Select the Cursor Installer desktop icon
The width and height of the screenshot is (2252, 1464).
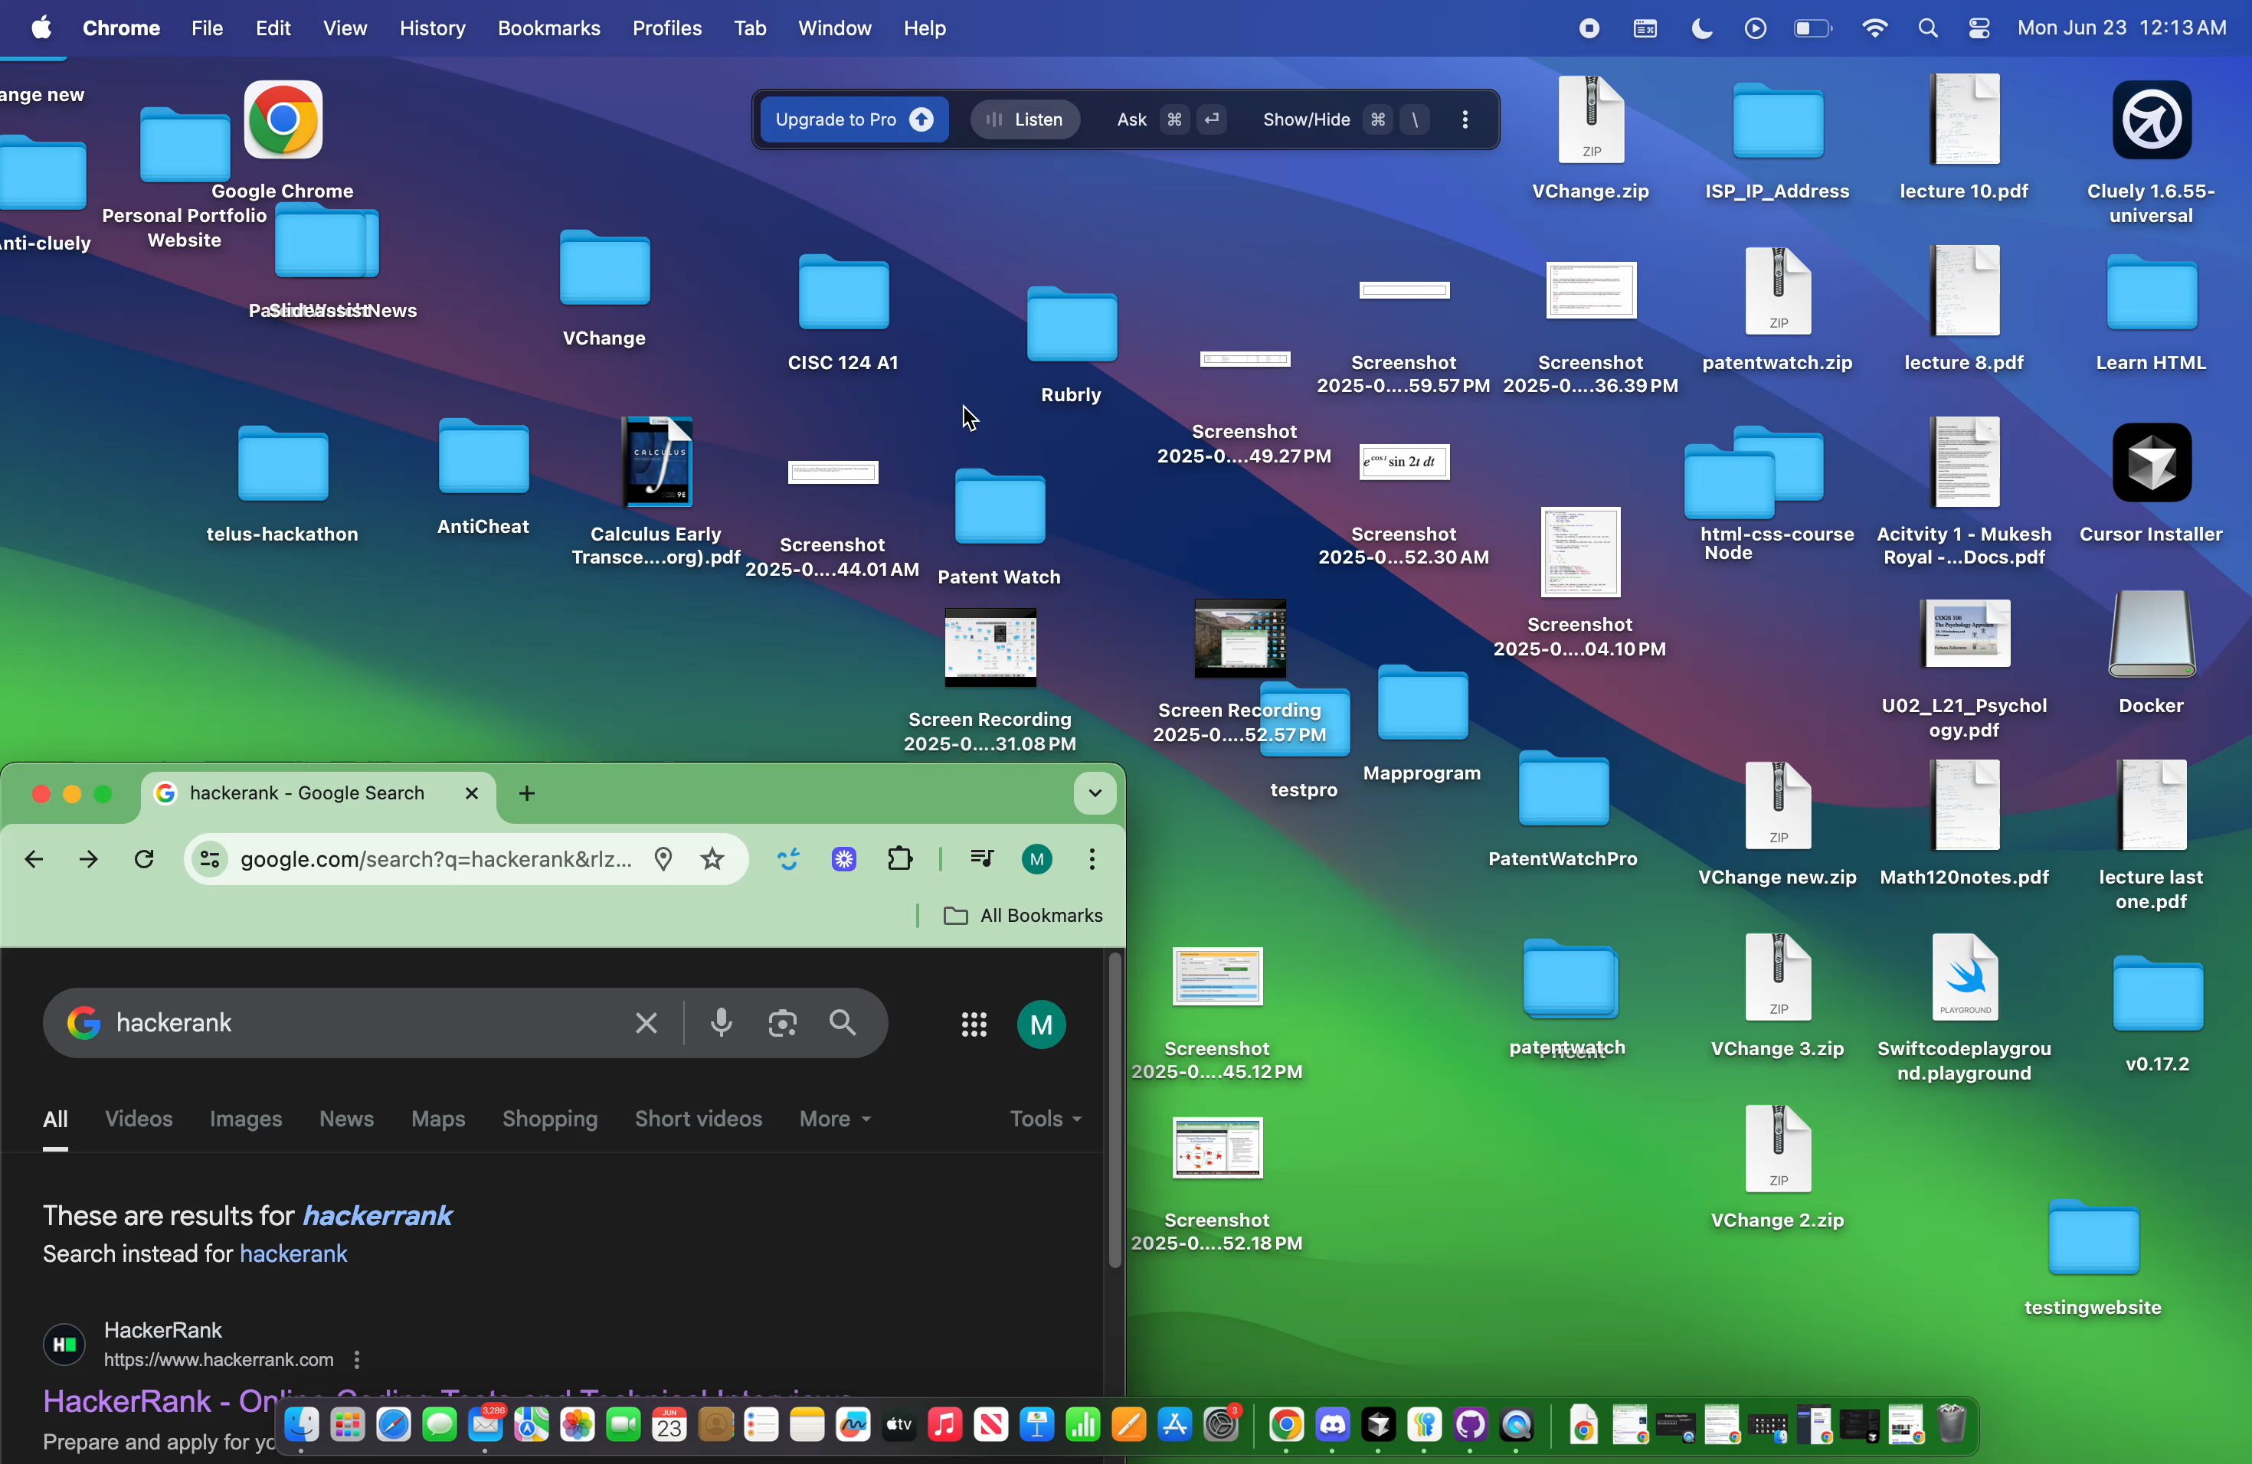2151,462
